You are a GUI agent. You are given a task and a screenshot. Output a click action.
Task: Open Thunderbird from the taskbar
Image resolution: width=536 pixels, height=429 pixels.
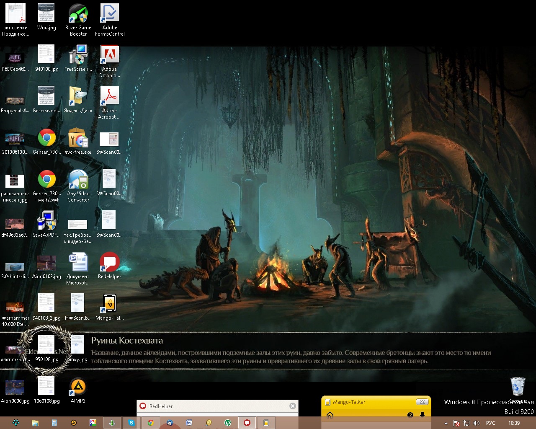170,423
